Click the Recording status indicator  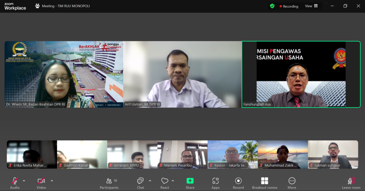click(x=289, y=6)
